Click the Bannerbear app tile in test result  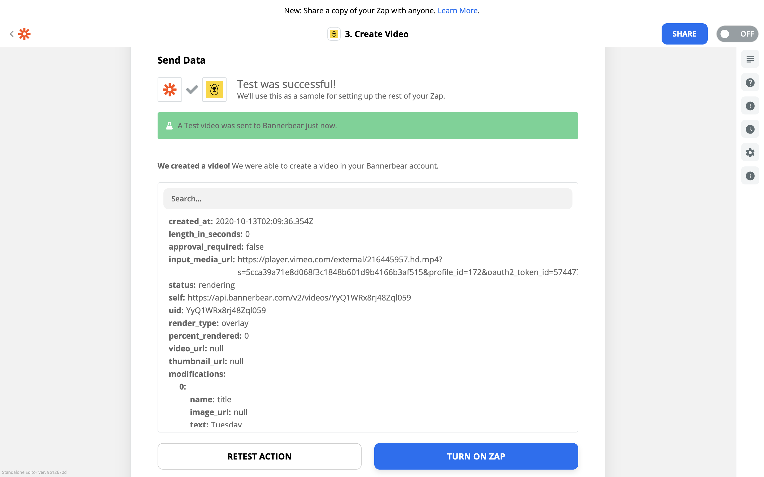[x=214, y=90]
